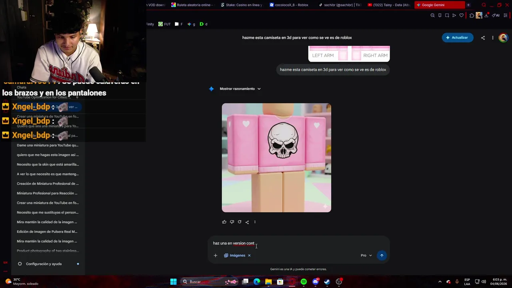This screenshot has width=512, height=288.
Task: Open conversation menu with the three vertical dots
Action: (x=493, y=38)
